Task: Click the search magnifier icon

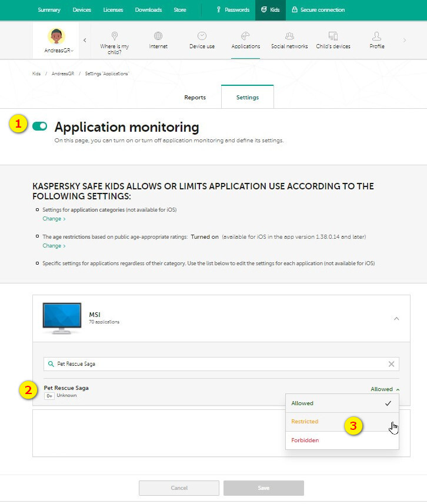Action: (51, 364)
